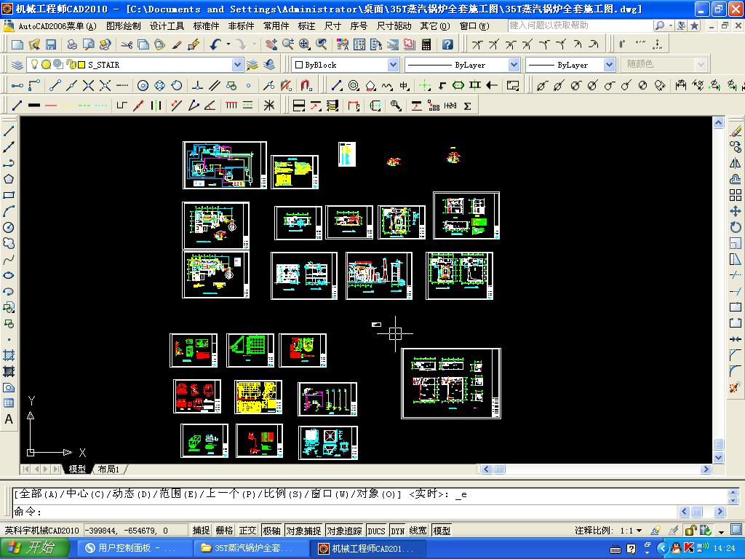Switch to the 模型 model tab
Viewport: 745px width, 559px height.
point(77,469)
